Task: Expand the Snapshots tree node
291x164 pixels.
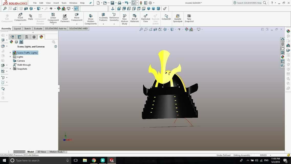Action: tap(10, 69)
